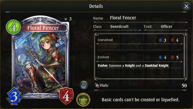
Task: Click the Floral Fencer card artwork
Action: click(x=41, y=62)
